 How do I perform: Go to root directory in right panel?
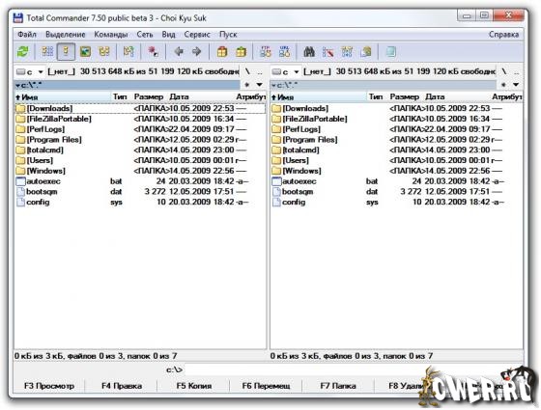[503, 71]
